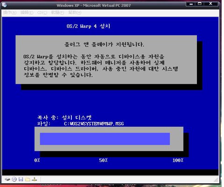
Task: Open the 軟碟(F) floppy menu
Action: pyautogui.click(x=57, y=13)
